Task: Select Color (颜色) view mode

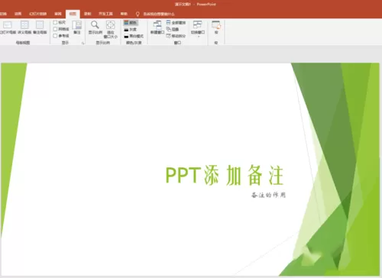Action: tap(131, 23)
